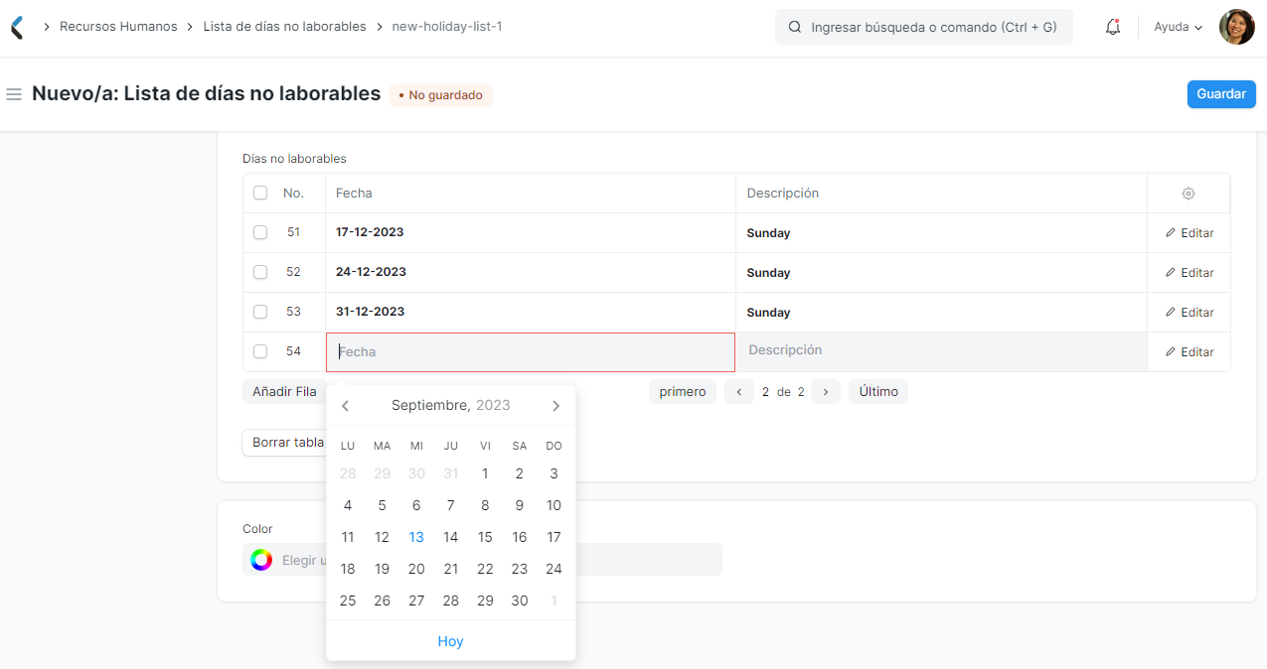The width and height of the screenshot is (1267, 669).
Task: Open the Ayuda dropdown menu
Action: pos(1178,27)
